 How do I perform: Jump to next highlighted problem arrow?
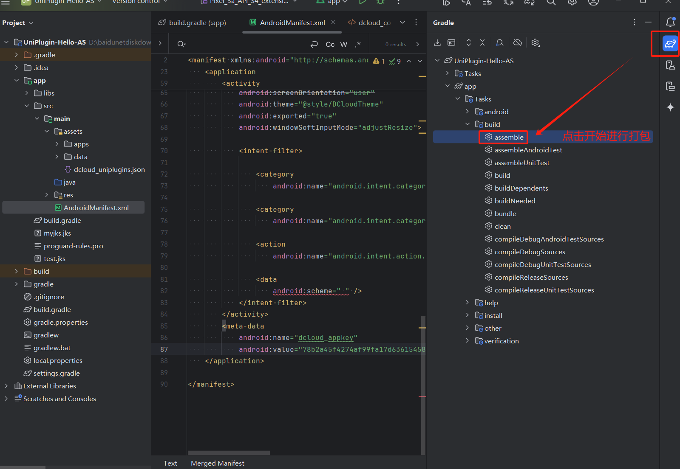pos(420,61)
